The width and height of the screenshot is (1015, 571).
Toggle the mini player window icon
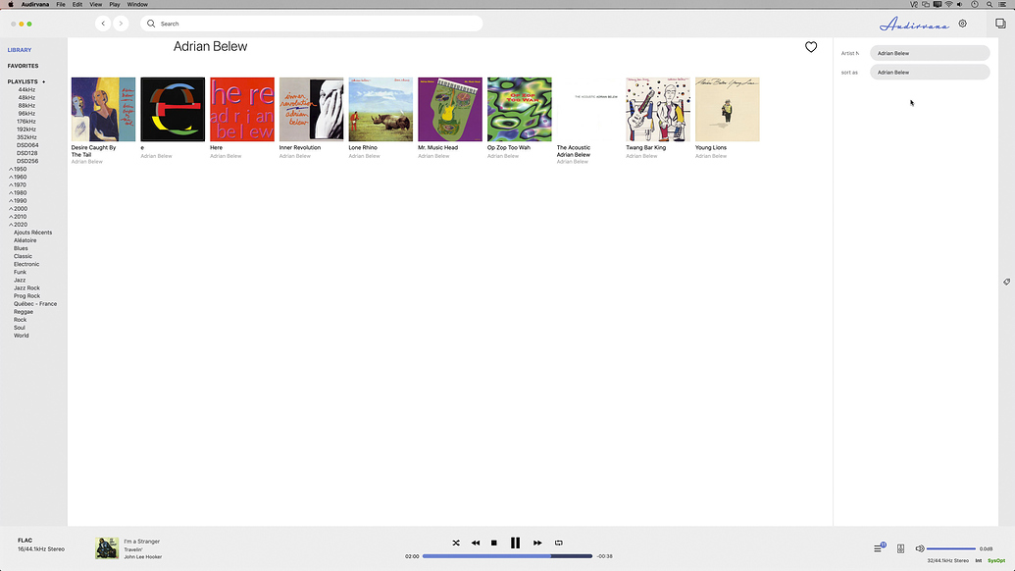[x=1000, y=24]
